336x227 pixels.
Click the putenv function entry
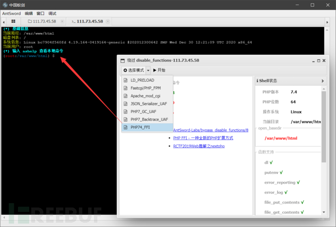[274, 172]
